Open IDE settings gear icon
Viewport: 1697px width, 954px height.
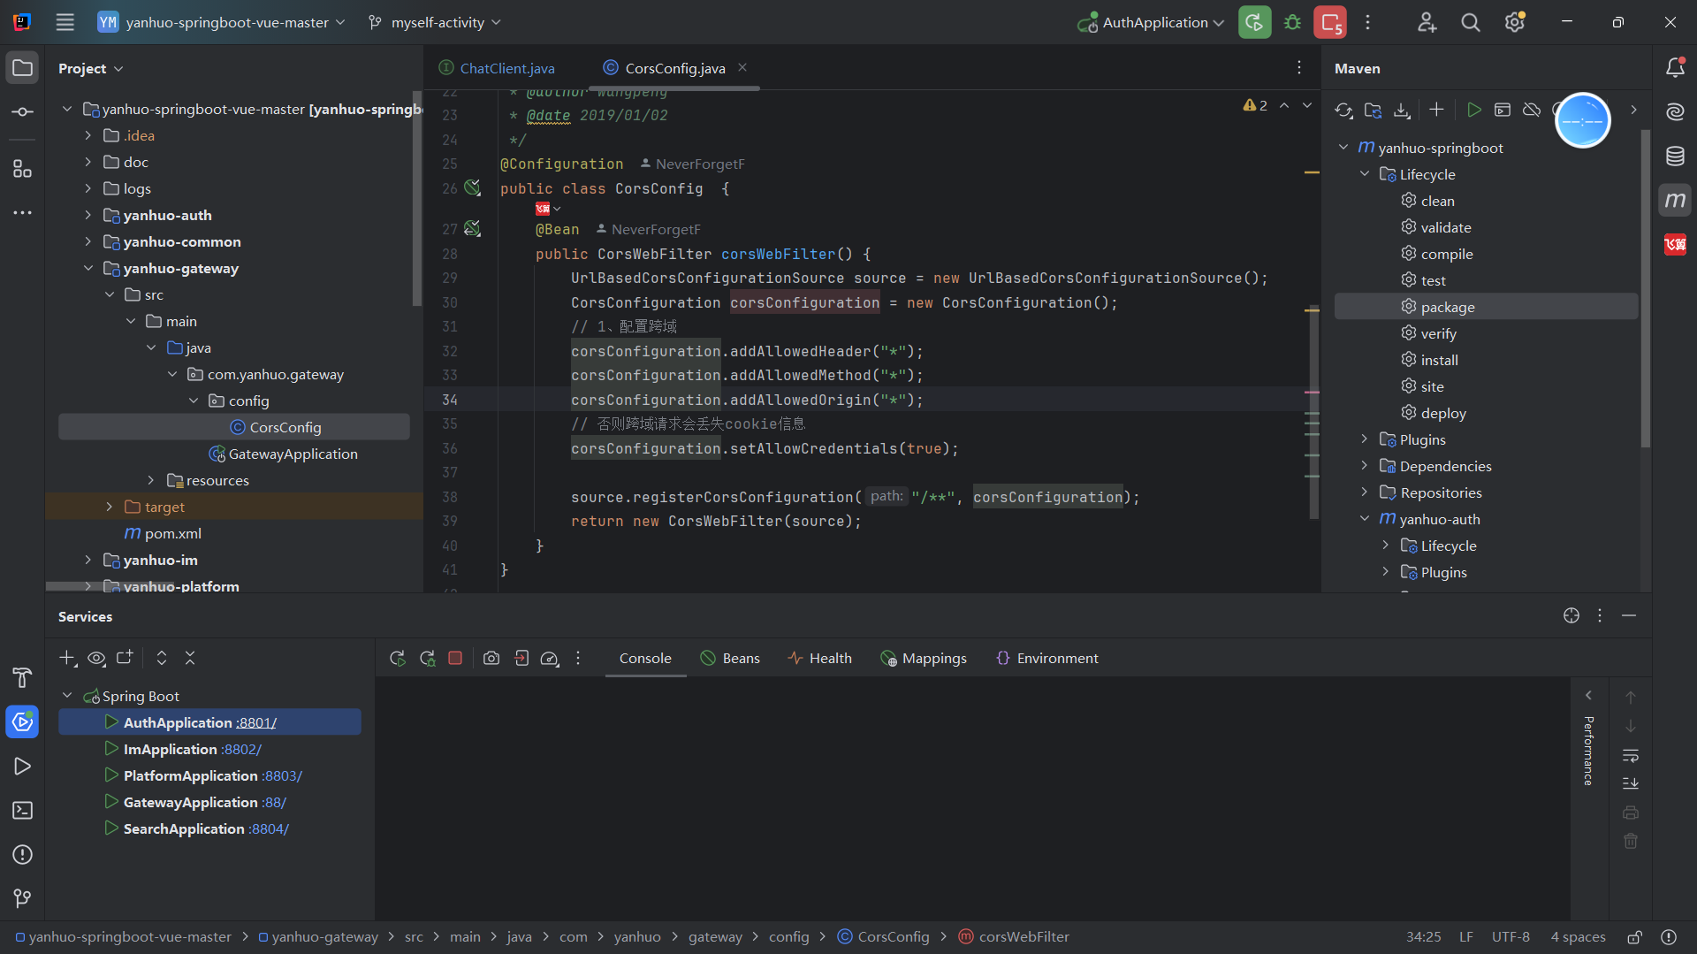pos(1515,22)
